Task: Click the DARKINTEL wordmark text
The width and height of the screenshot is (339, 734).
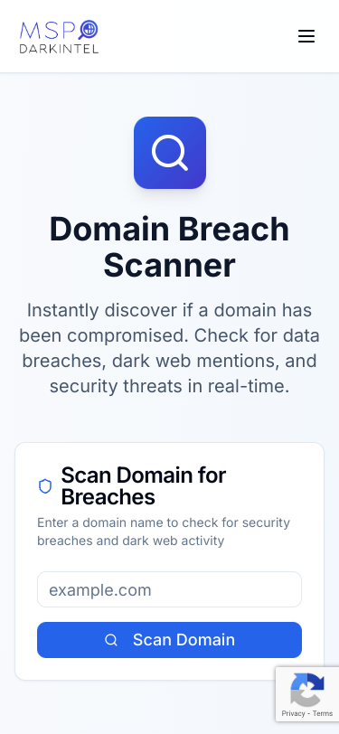Action: 59,48
